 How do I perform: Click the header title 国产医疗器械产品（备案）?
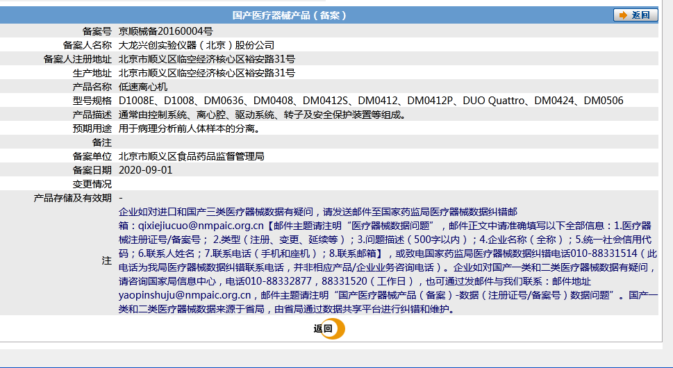(290, 15)
